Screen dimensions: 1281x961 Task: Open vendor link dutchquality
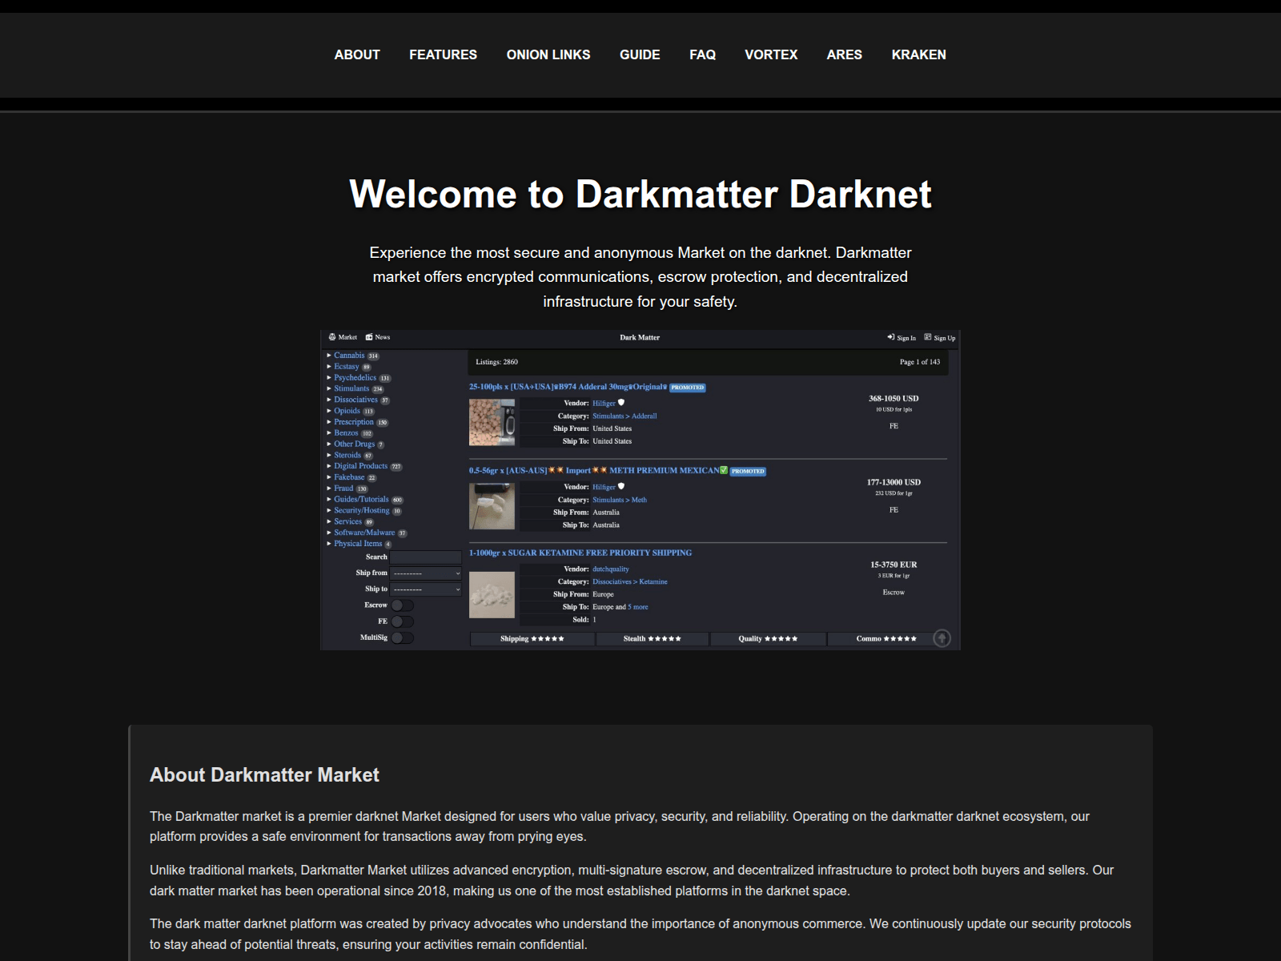click(x=611, y=569)
